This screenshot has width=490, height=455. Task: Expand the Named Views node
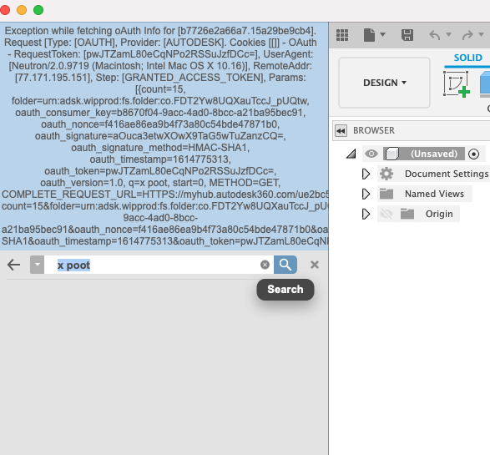366,194
